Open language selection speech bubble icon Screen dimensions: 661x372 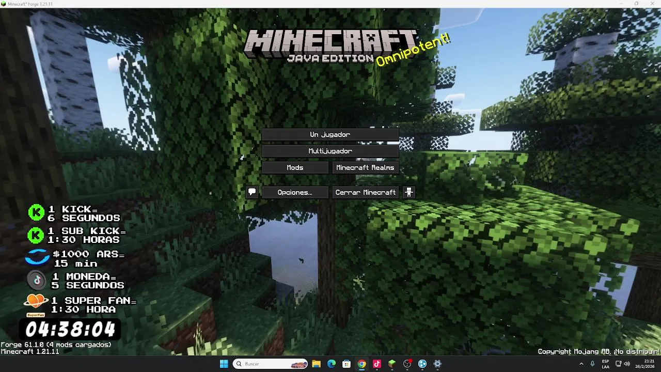pos(252,192)
